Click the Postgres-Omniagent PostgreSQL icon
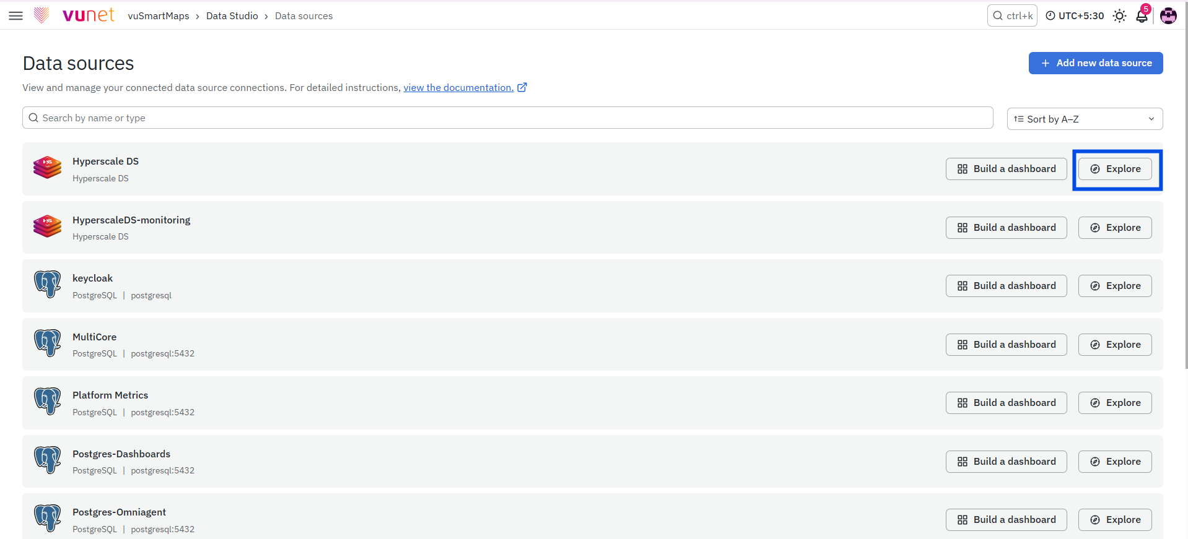The image size is (1188, 539). click(x=47, y=519)
